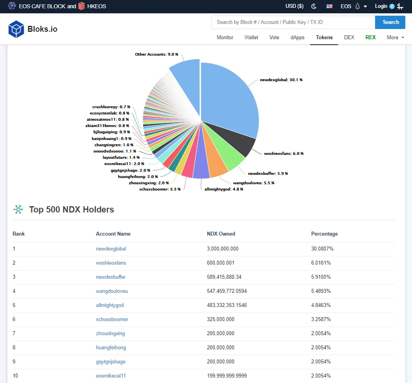This screenshot has width=412, height=383.
Task: Click the '600,000,001' NDX value
Action: pos(220,263)
